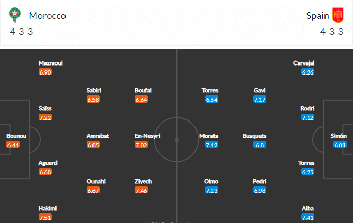Click player Amrabat in midfield
This screenshot has width=353, height=223.
98,136
